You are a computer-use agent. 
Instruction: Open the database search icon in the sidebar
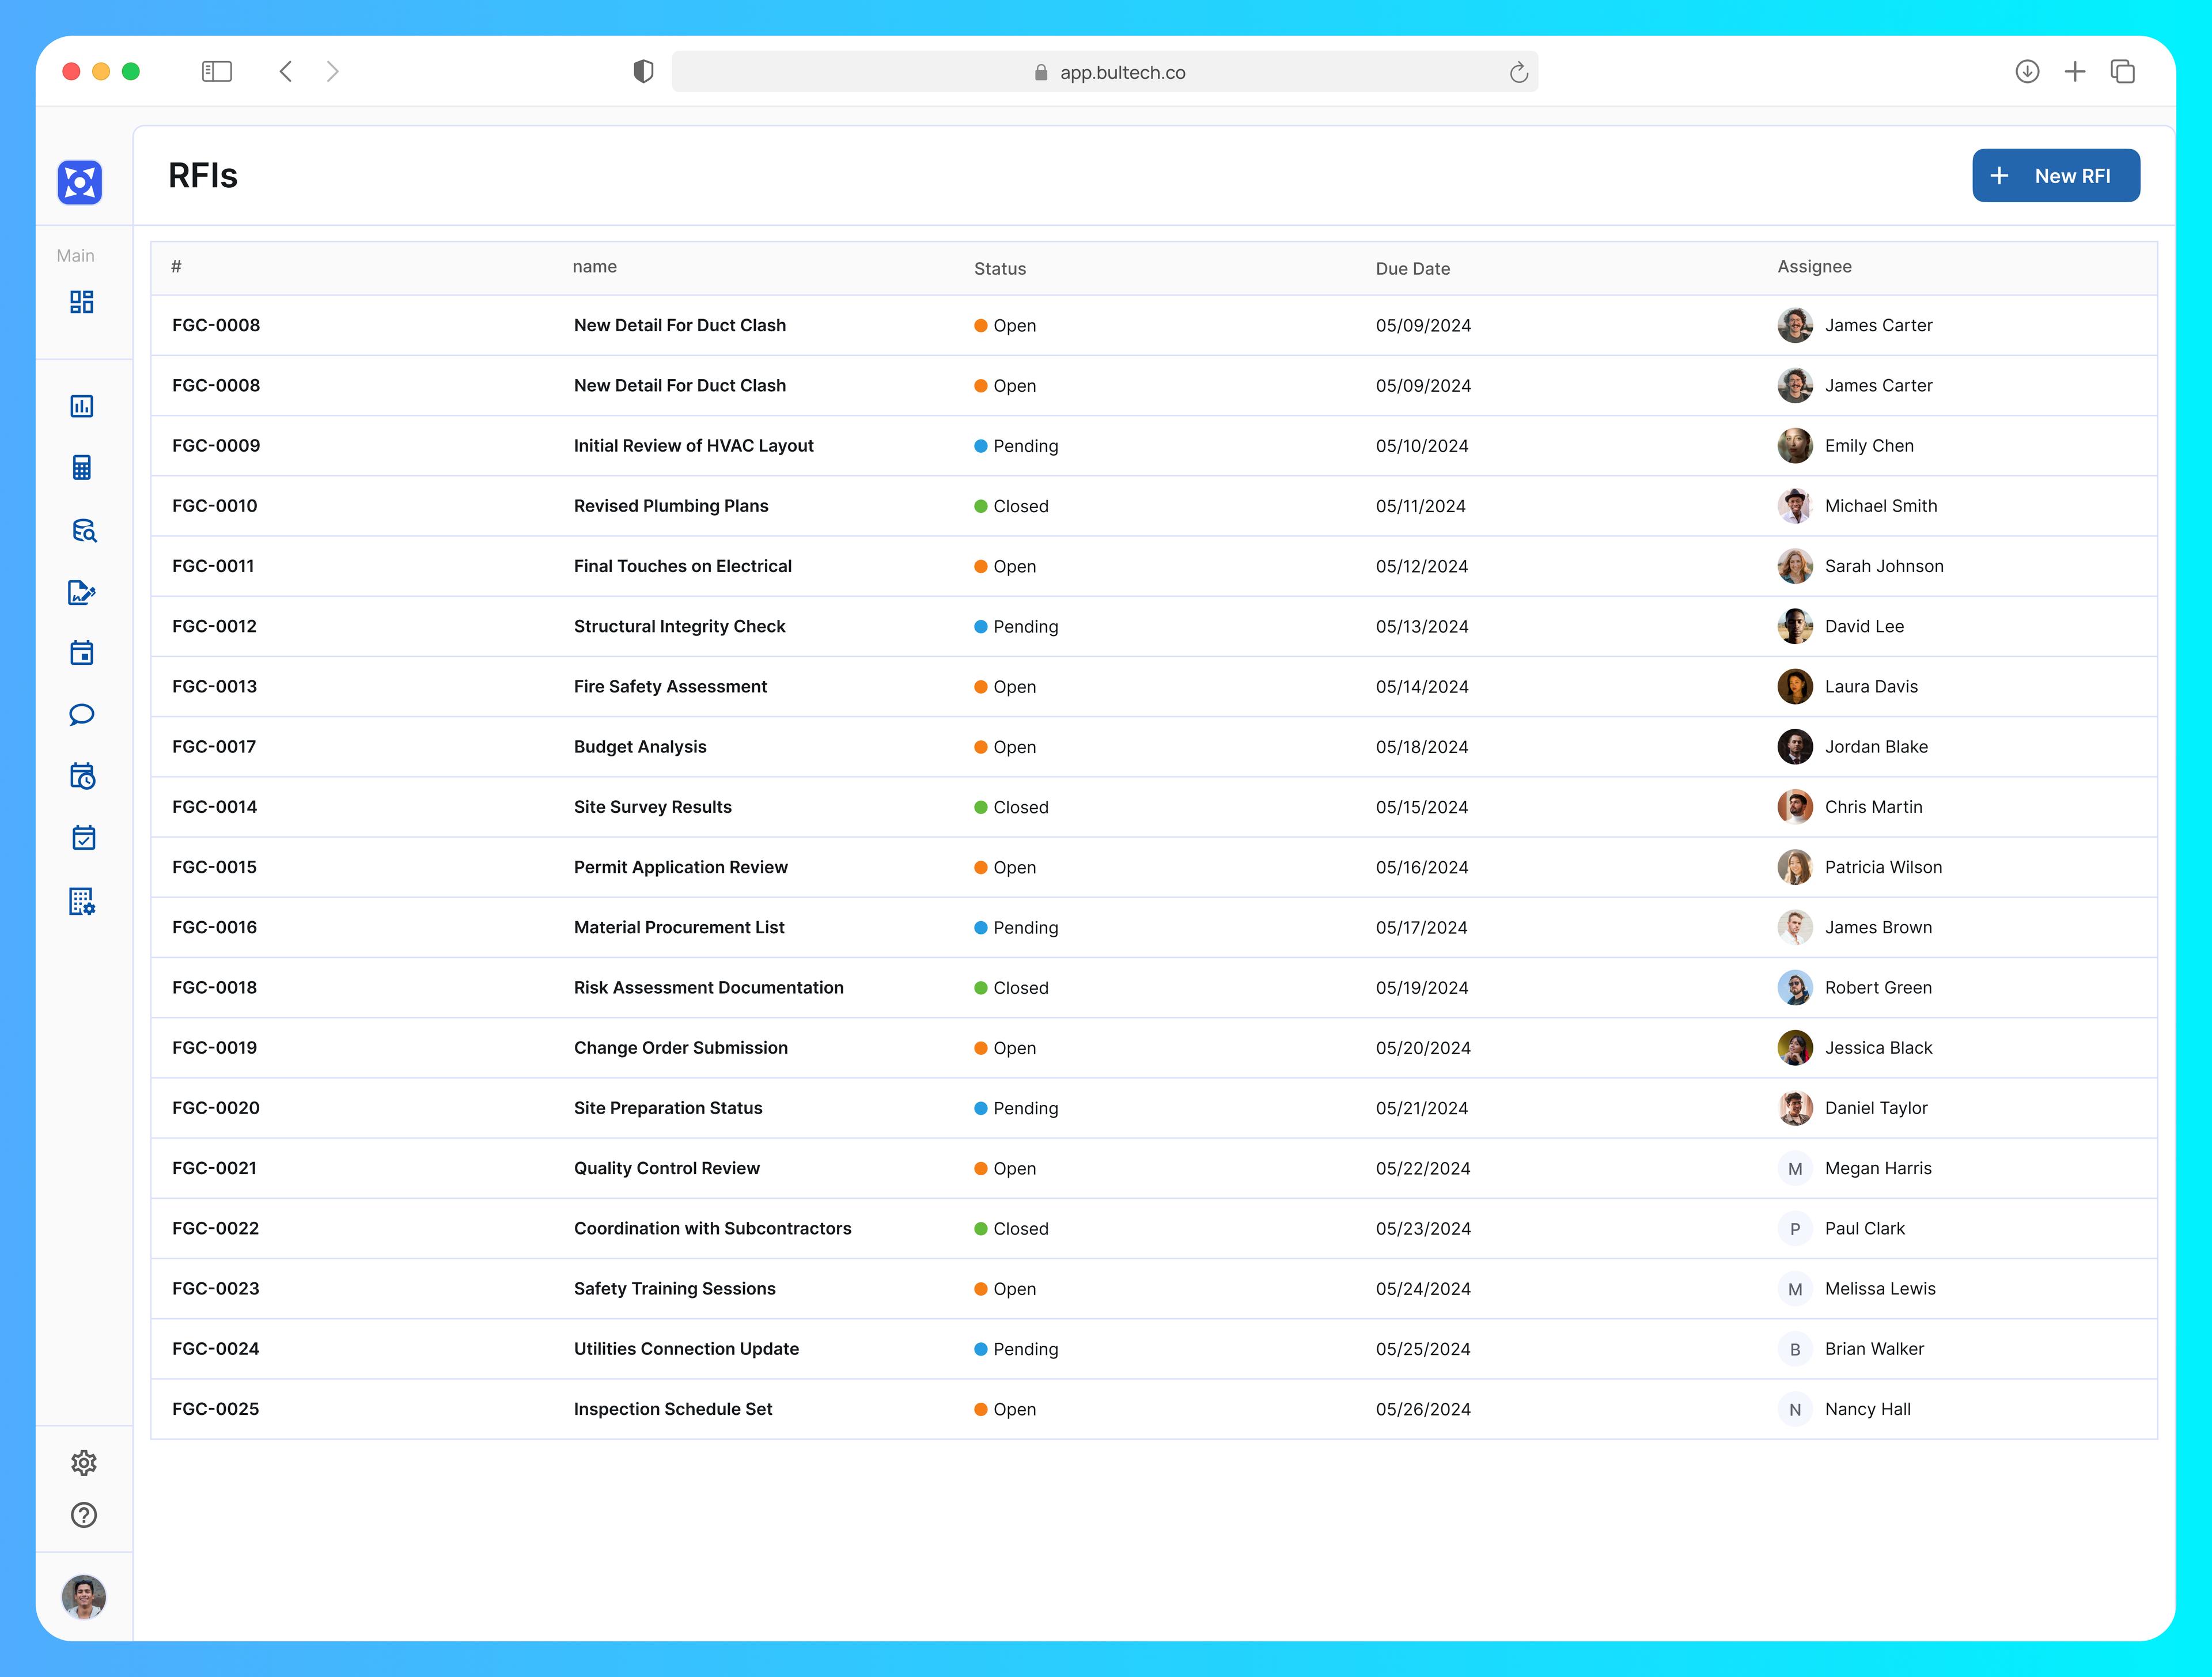tap(82, 530)
